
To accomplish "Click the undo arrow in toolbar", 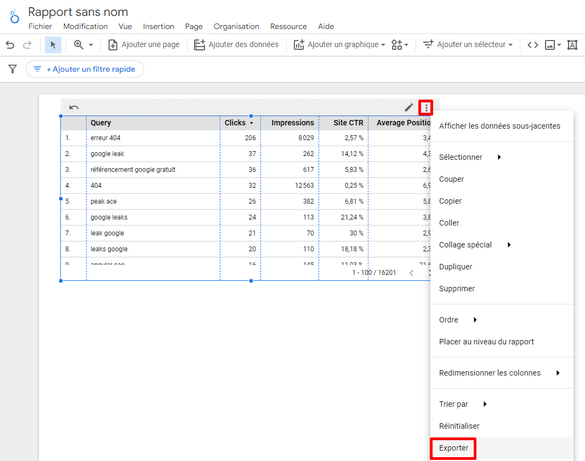I will [10, 45].
